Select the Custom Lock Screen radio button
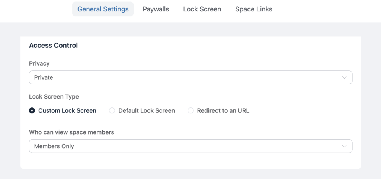 point(32,110)
